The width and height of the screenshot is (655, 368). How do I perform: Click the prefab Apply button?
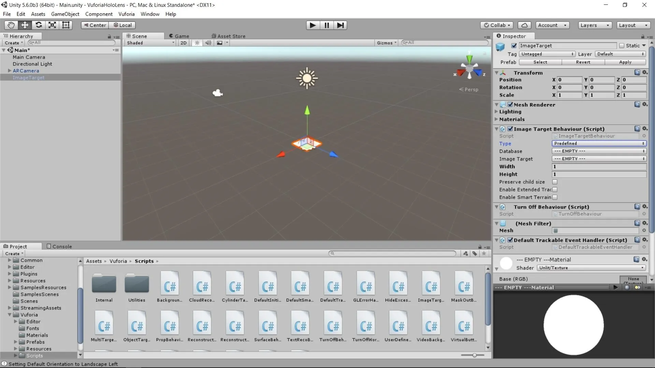625,62
